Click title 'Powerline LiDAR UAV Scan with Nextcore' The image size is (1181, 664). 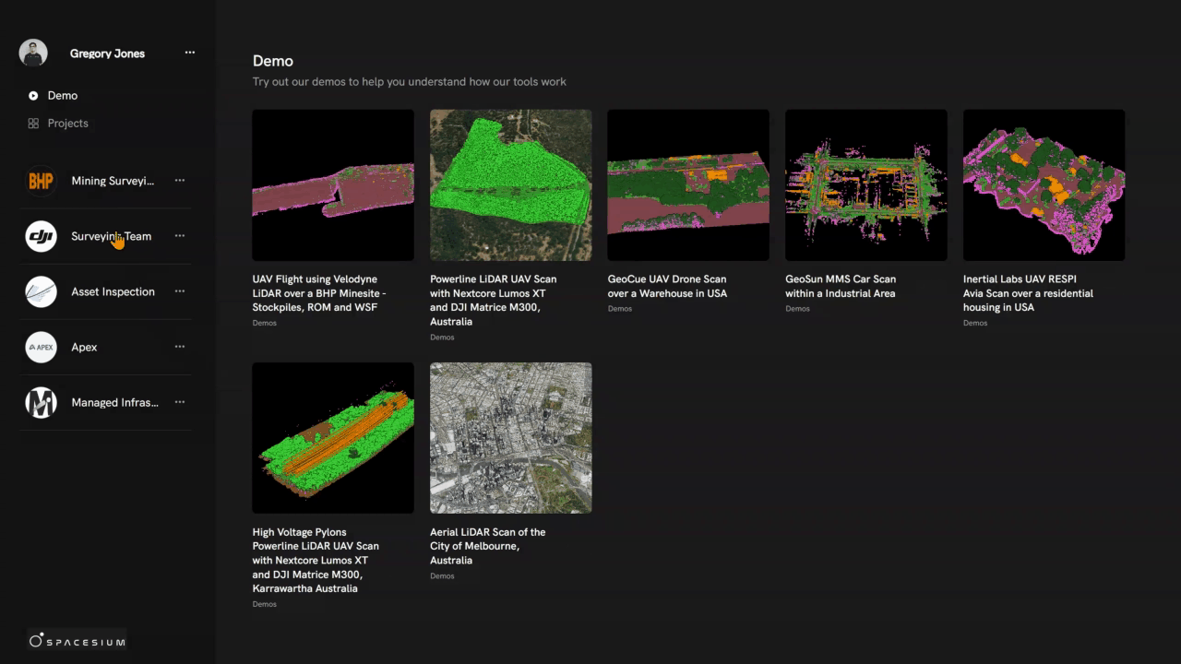coord(494,300)
